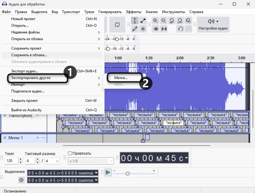The image size is (255, 193).
Task: Decrease the tempo stepper value
Action: click(x=21, y=162)
